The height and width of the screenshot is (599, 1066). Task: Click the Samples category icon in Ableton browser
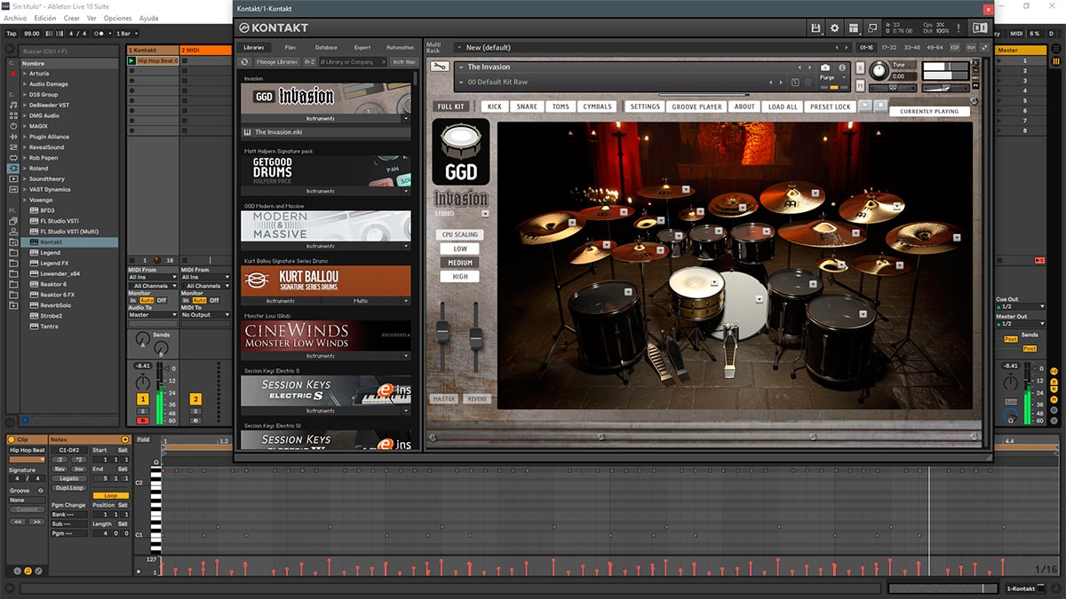[12, 189]
